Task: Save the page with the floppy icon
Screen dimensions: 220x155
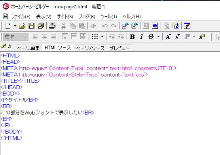Action: pyautogui.click(x=31, y=26)
